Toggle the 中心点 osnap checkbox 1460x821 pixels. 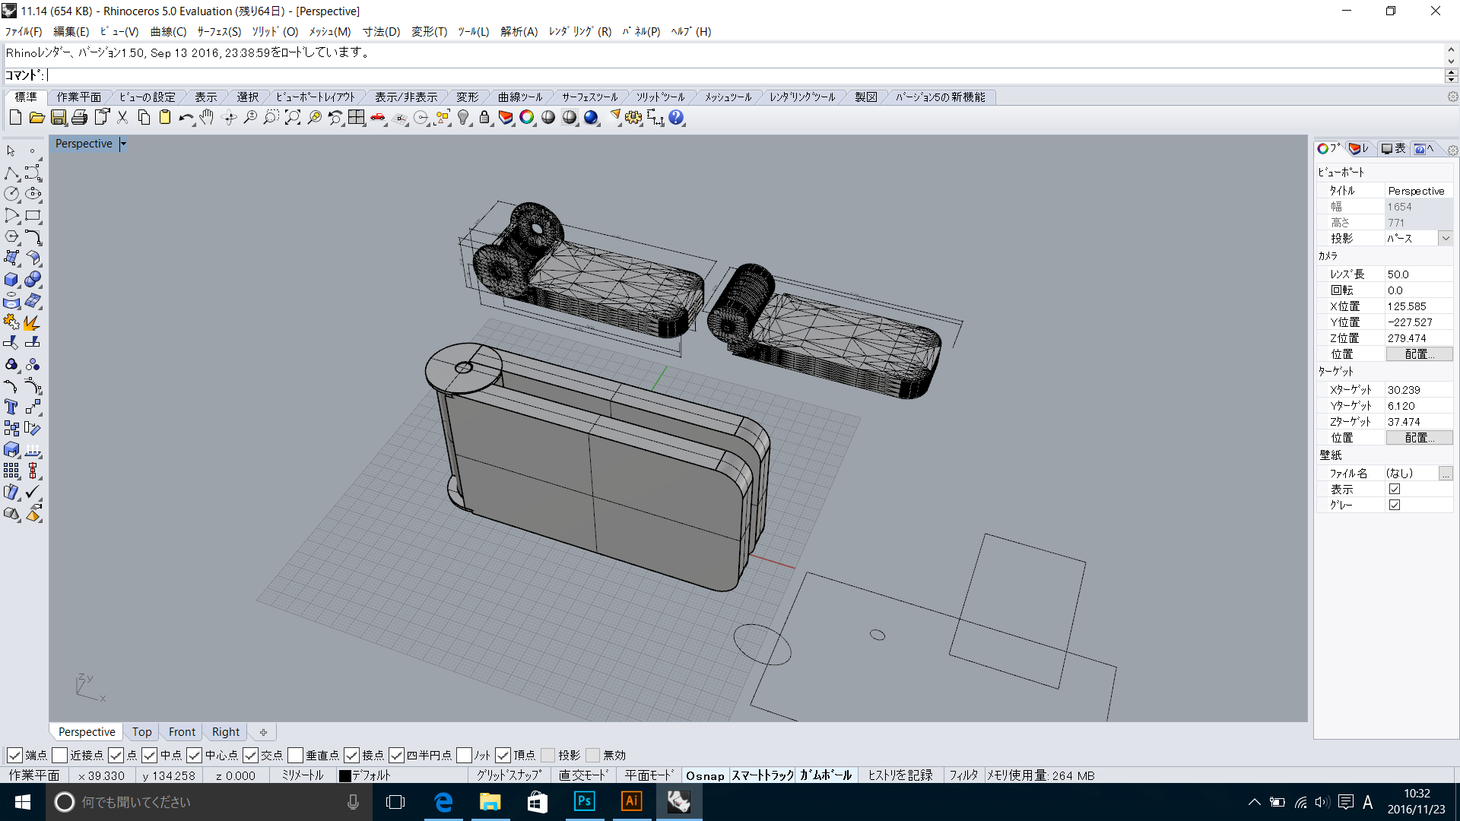[194, 755]
